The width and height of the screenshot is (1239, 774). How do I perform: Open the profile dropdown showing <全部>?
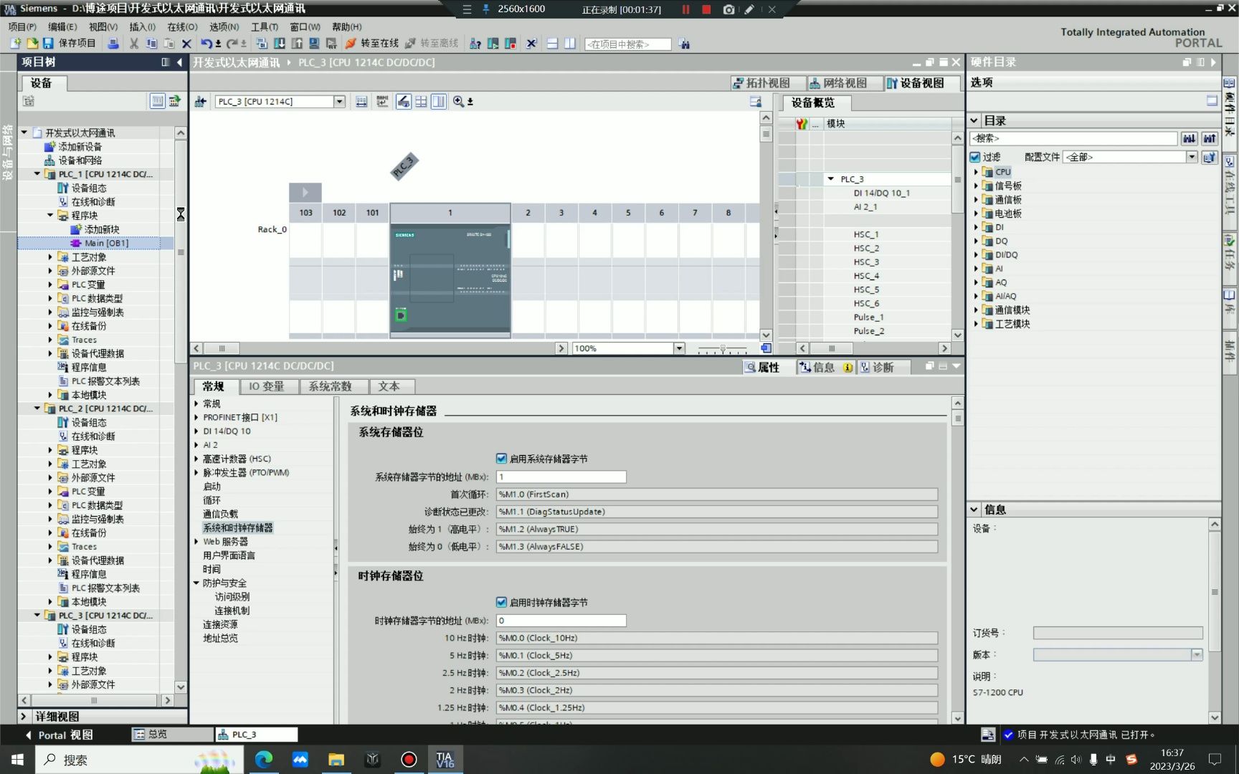[1191, 157]
